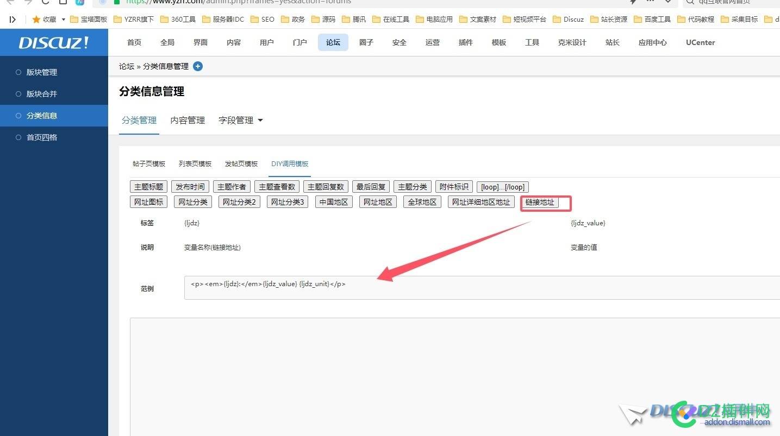
Task: Open the 宝塔面板 bookmark folder
Action: tap(89, 19)
